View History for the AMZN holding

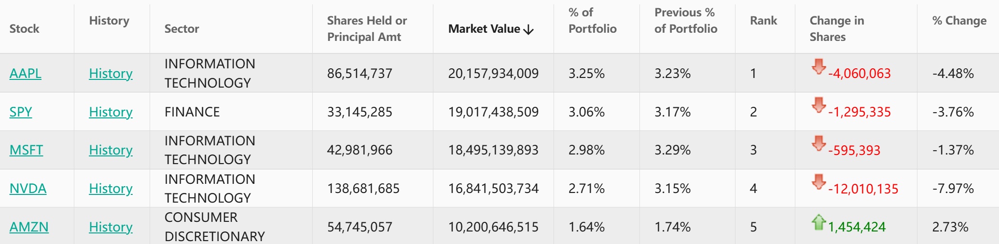(111, 227)
